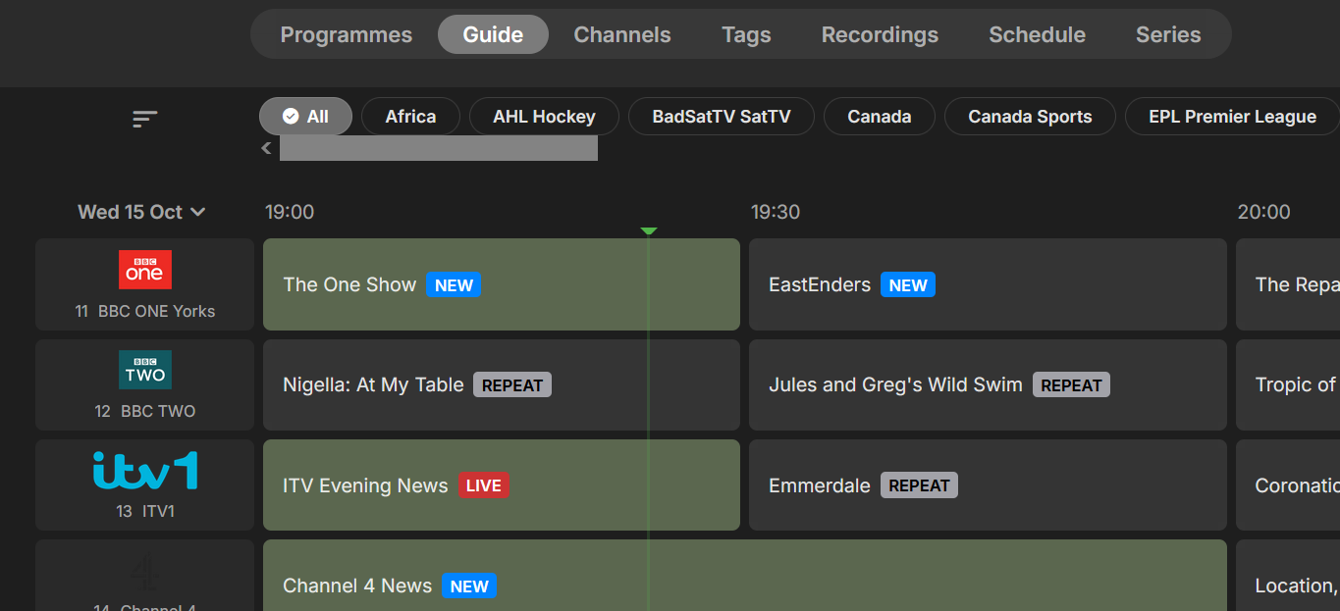The image size is (1340, 611).
Task: Open ITV Evening News programme
Action: 502,484
